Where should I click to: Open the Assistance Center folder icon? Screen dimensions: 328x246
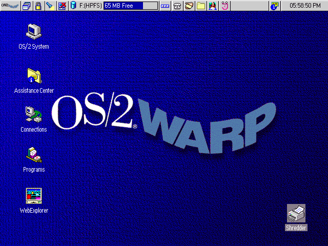pos(34,76)
